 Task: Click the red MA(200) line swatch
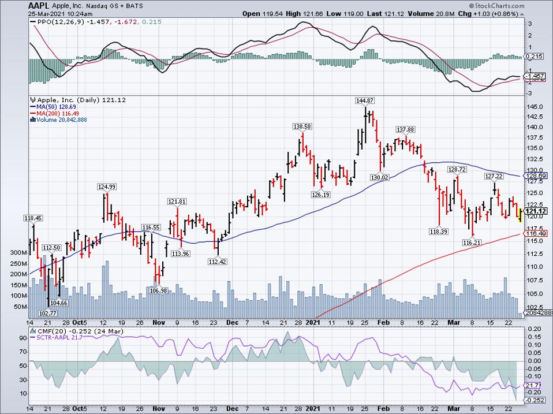tap(32, 114)
